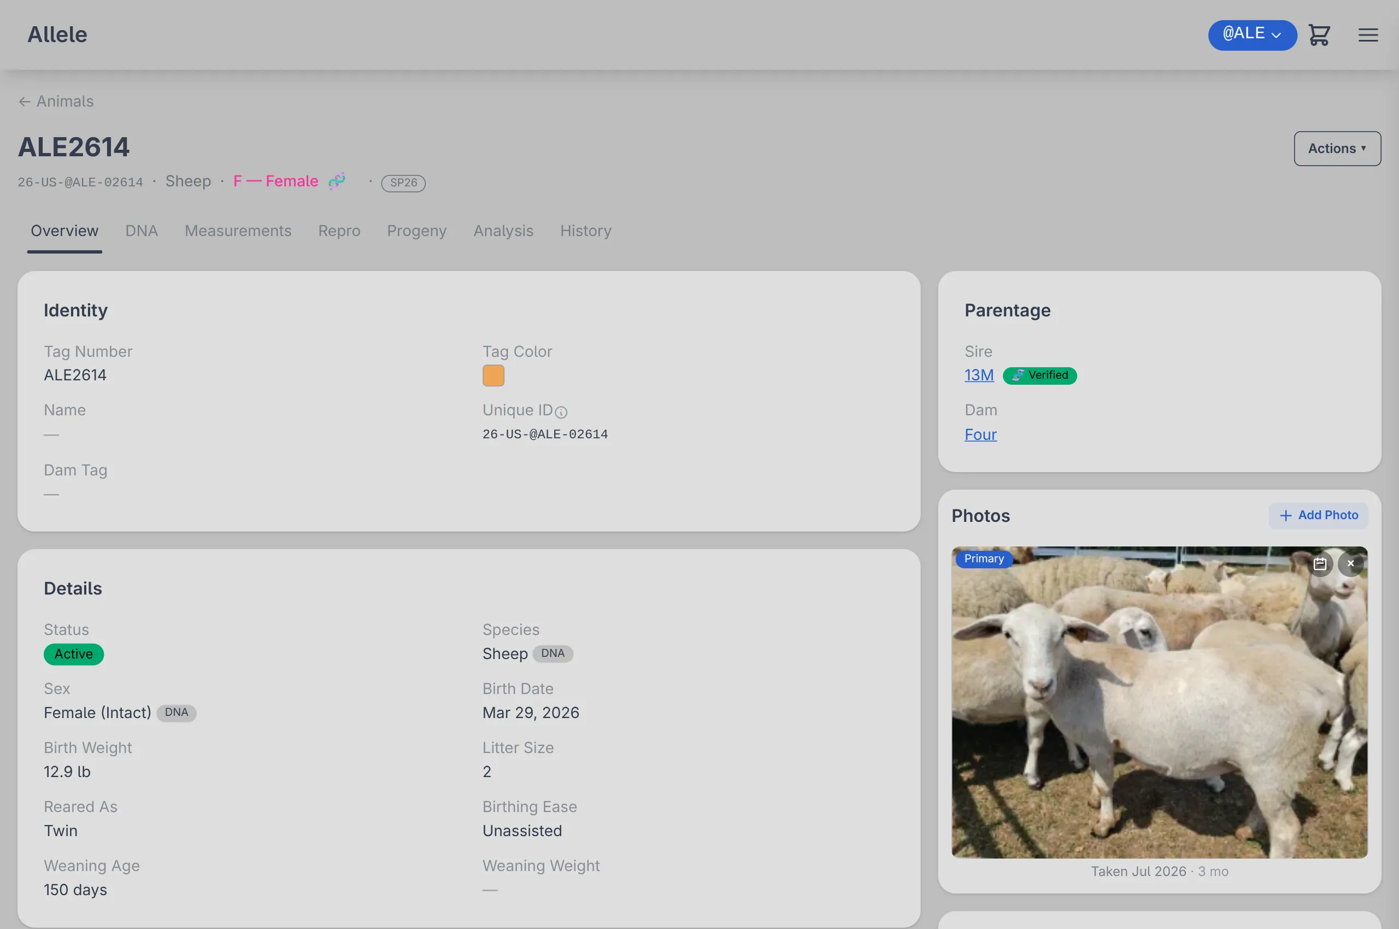
Task: Click the orange tag color swatch
Action: 493,375
